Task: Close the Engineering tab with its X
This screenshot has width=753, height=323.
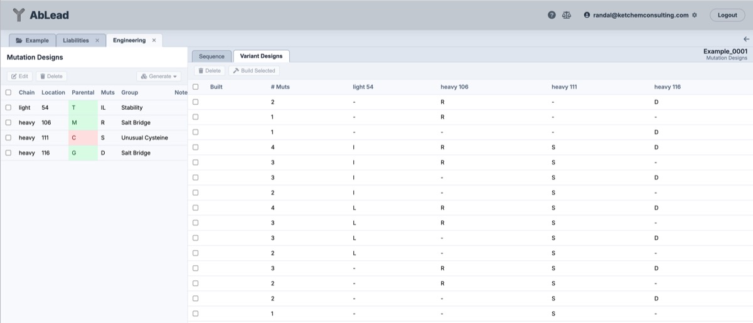Action: coord(154,40)
